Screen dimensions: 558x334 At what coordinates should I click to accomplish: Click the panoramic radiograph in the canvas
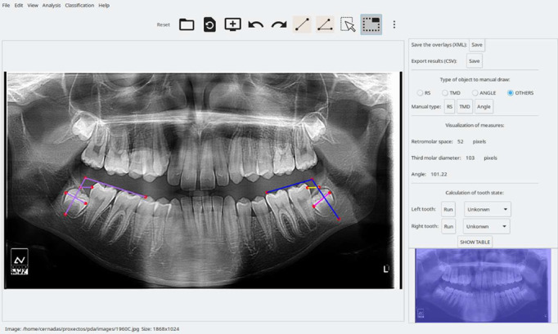(x=201, y=180)
